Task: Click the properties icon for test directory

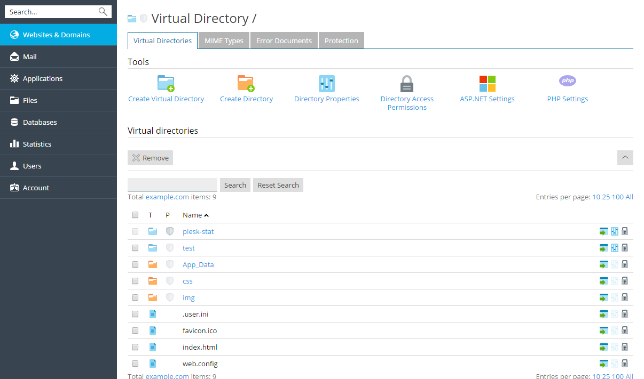Action: tap(615, 248)
